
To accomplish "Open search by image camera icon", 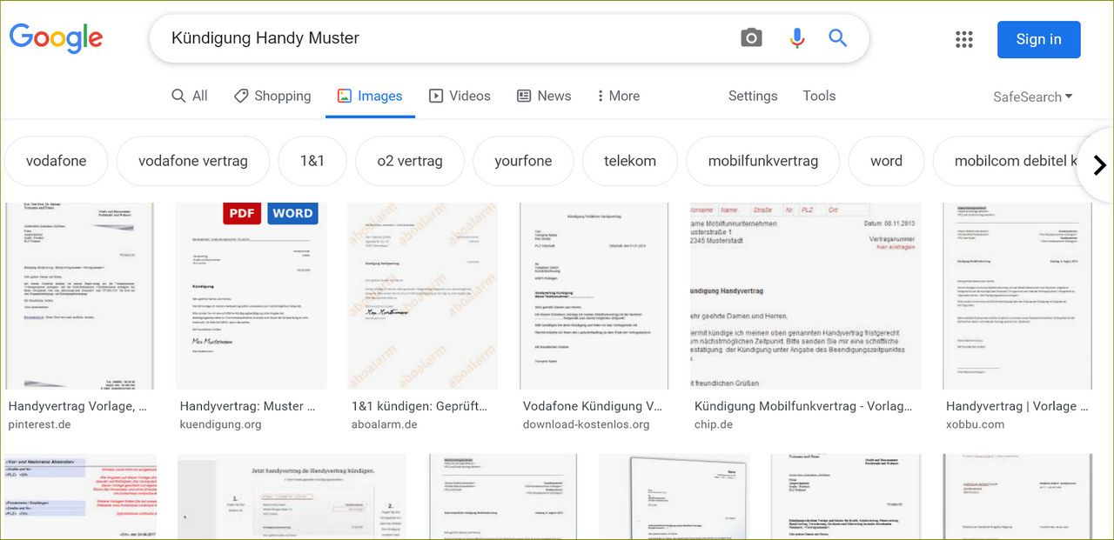I will click(751, 38).
